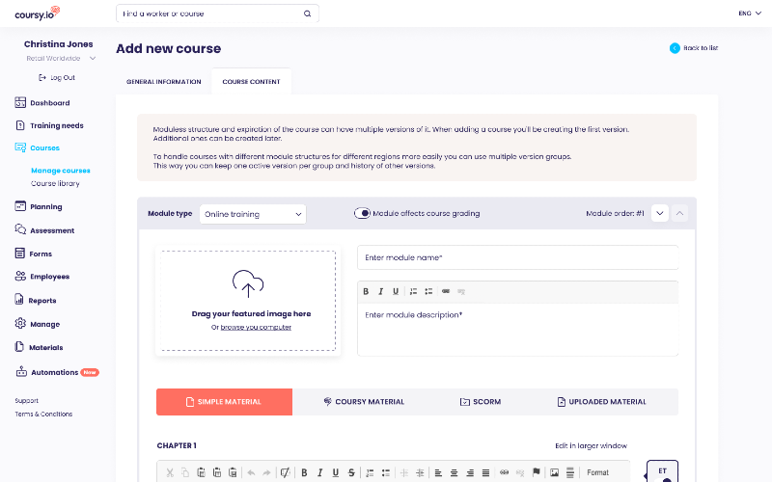Apply italic in module description toolbar
The width and height of the screenshot is (772, 482).
pos(380,292)
